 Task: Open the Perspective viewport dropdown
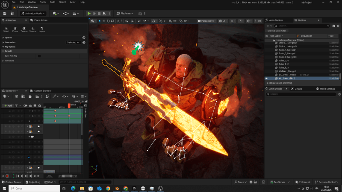(x=207, y=20)
